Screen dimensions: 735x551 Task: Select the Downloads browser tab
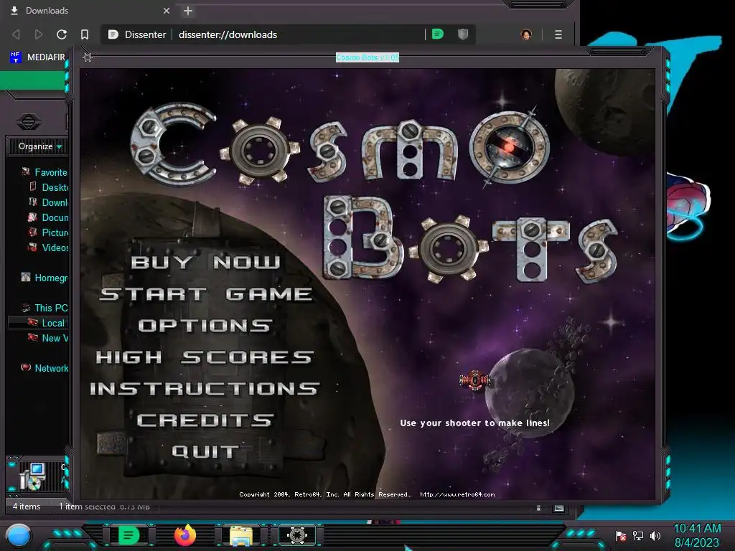(x=89, y=10)
